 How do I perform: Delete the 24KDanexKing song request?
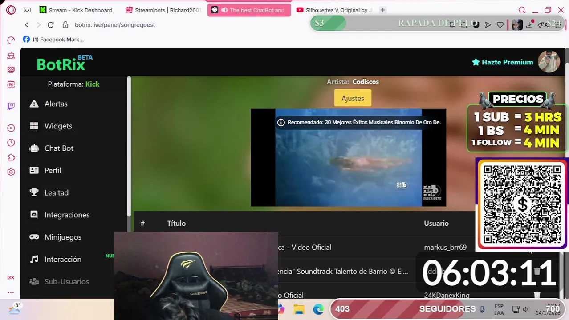click(537, 295)
